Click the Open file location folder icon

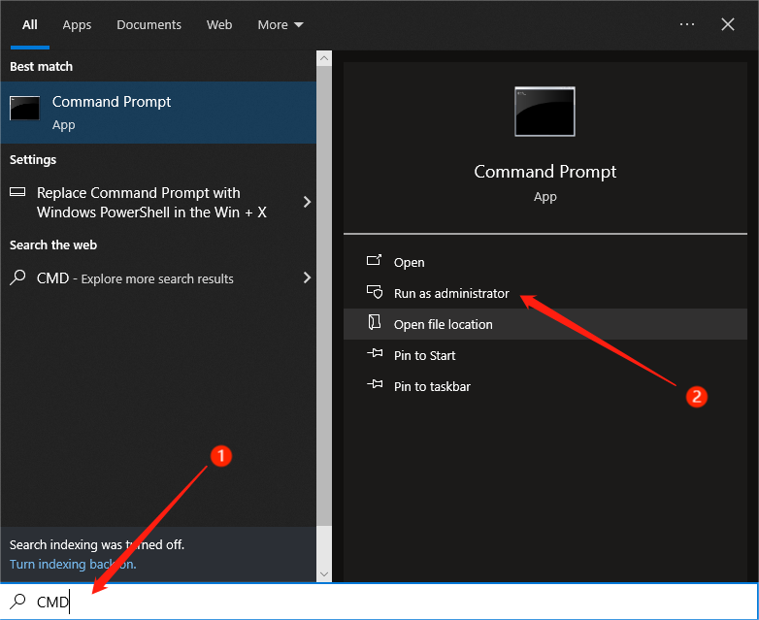[375, 323]
